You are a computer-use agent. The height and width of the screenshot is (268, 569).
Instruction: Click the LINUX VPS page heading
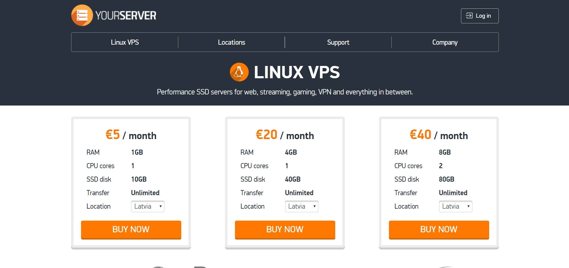[297, 72]
